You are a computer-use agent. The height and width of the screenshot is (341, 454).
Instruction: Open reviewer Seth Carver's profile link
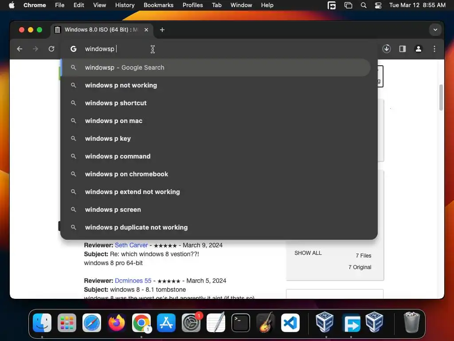[x=131, y=245]
